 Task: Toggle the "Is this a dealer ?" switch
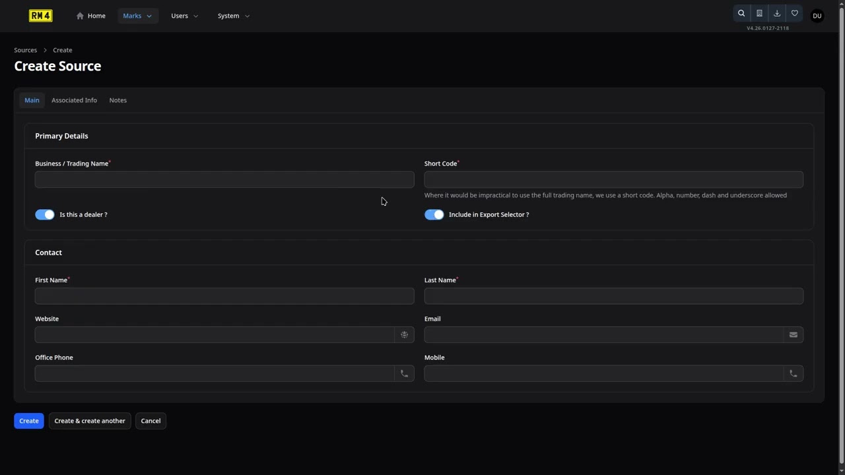(x=45, y=214)
